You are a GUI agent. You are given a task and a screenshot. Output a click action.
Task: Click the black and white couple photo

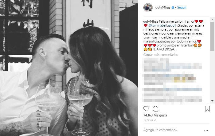(69, 68)
